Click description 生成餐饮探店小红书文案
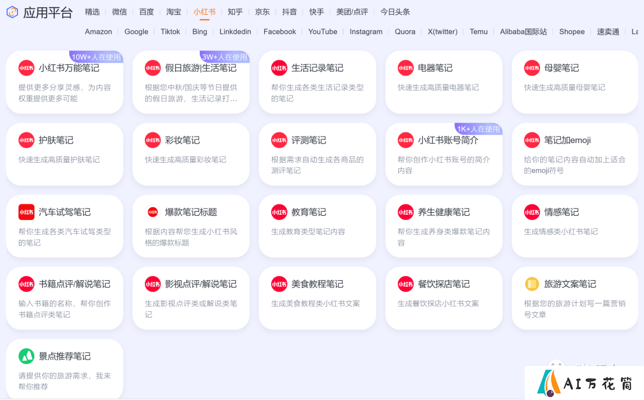The height and width of the screenshot is (400, 644). (438, 303)
